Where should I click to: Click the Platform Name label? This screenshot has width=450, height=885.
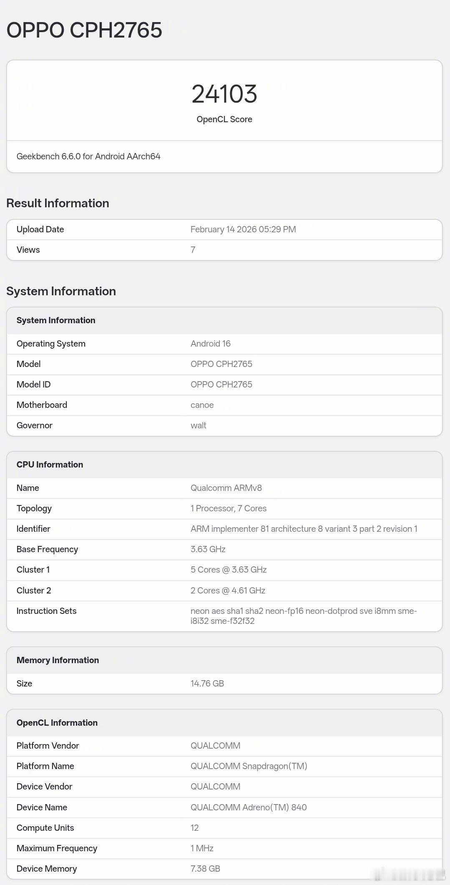click(x=45, y=766)
